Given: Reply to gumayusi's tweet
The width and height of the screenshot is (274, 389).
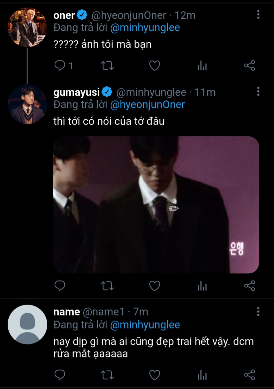Looking at the screenshot, I should click(60, 286).
